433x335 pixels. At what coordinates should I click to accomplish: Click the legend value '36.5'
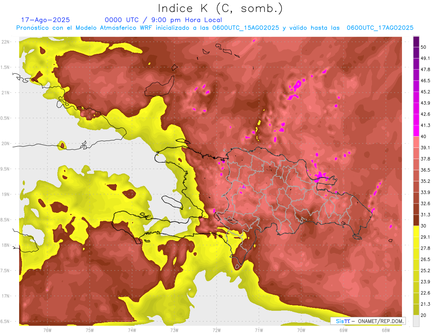click(x=425, y=170)
